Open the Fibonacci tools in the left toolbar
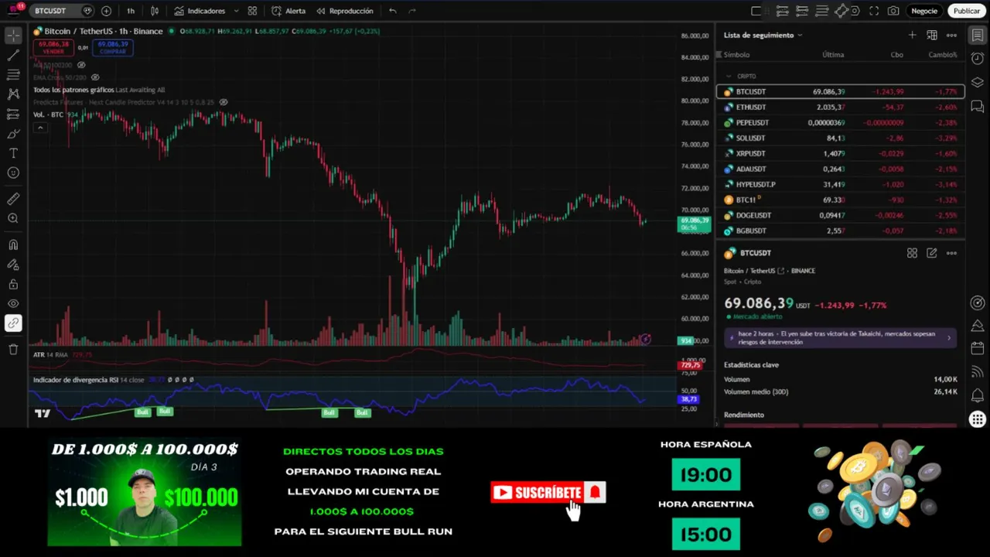This screenshot has height=557, width=990. (13, 75)
